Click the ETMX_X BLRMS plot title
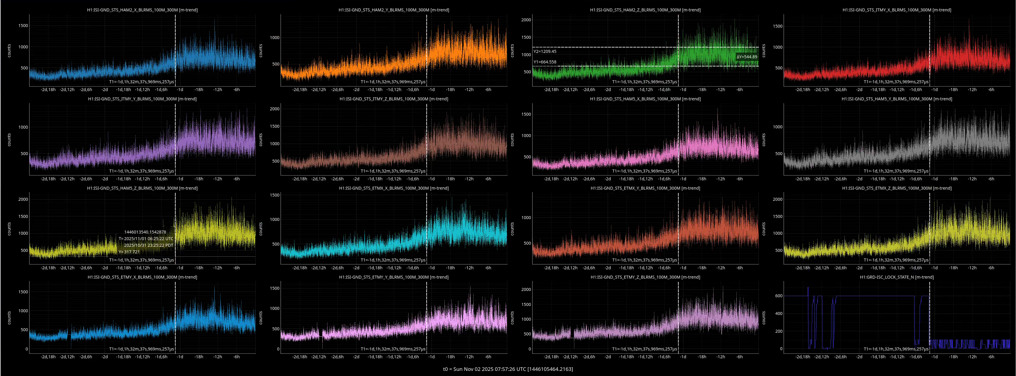 [x=394, y=188]
